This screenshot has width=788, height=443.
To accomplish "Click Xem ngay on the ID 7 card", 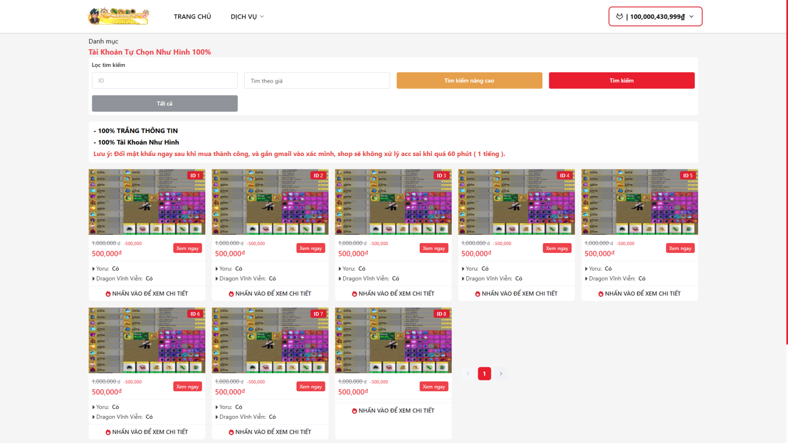I will 311,387.
